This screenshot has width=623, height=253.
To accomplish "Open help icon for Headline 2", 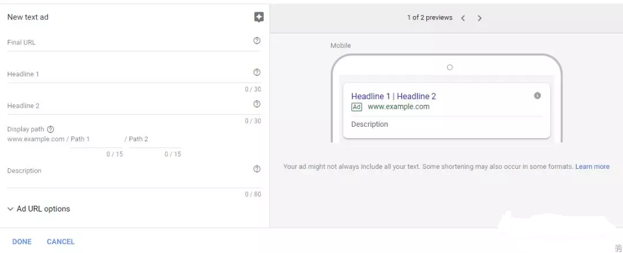I will pos(257,104).
